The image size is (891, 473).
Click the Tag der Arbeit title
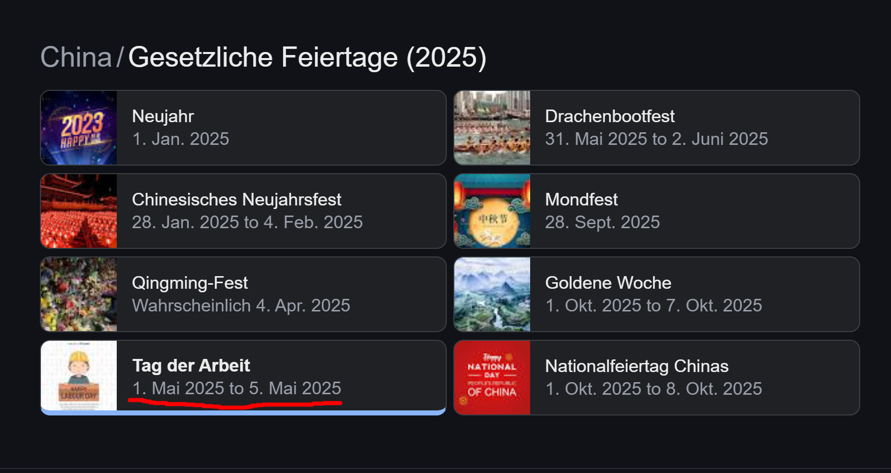point(191,365)
